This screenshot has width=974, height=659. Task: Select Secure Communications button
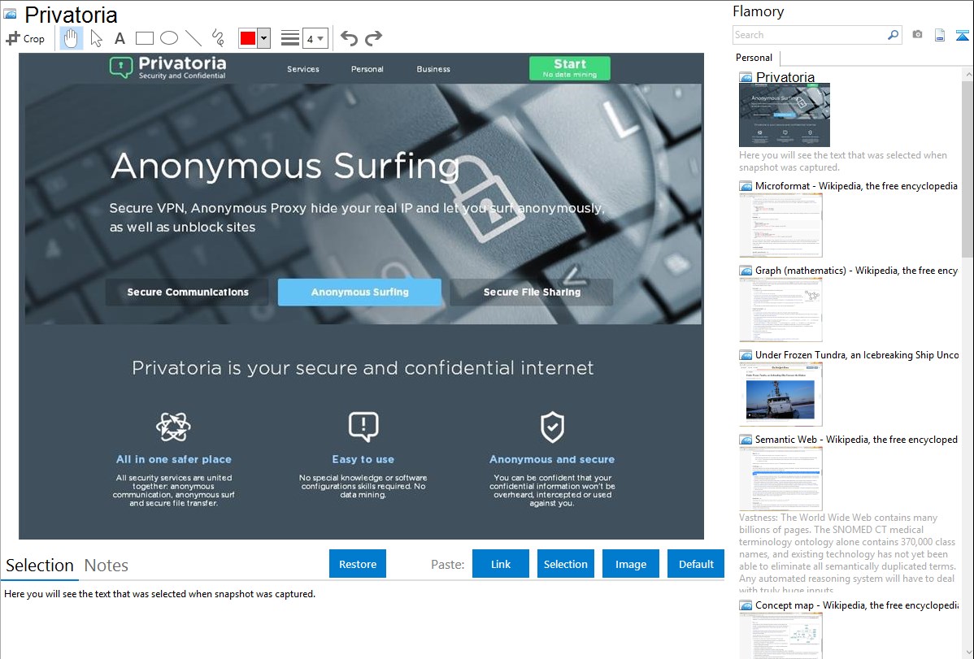click(x=188, y=292)
